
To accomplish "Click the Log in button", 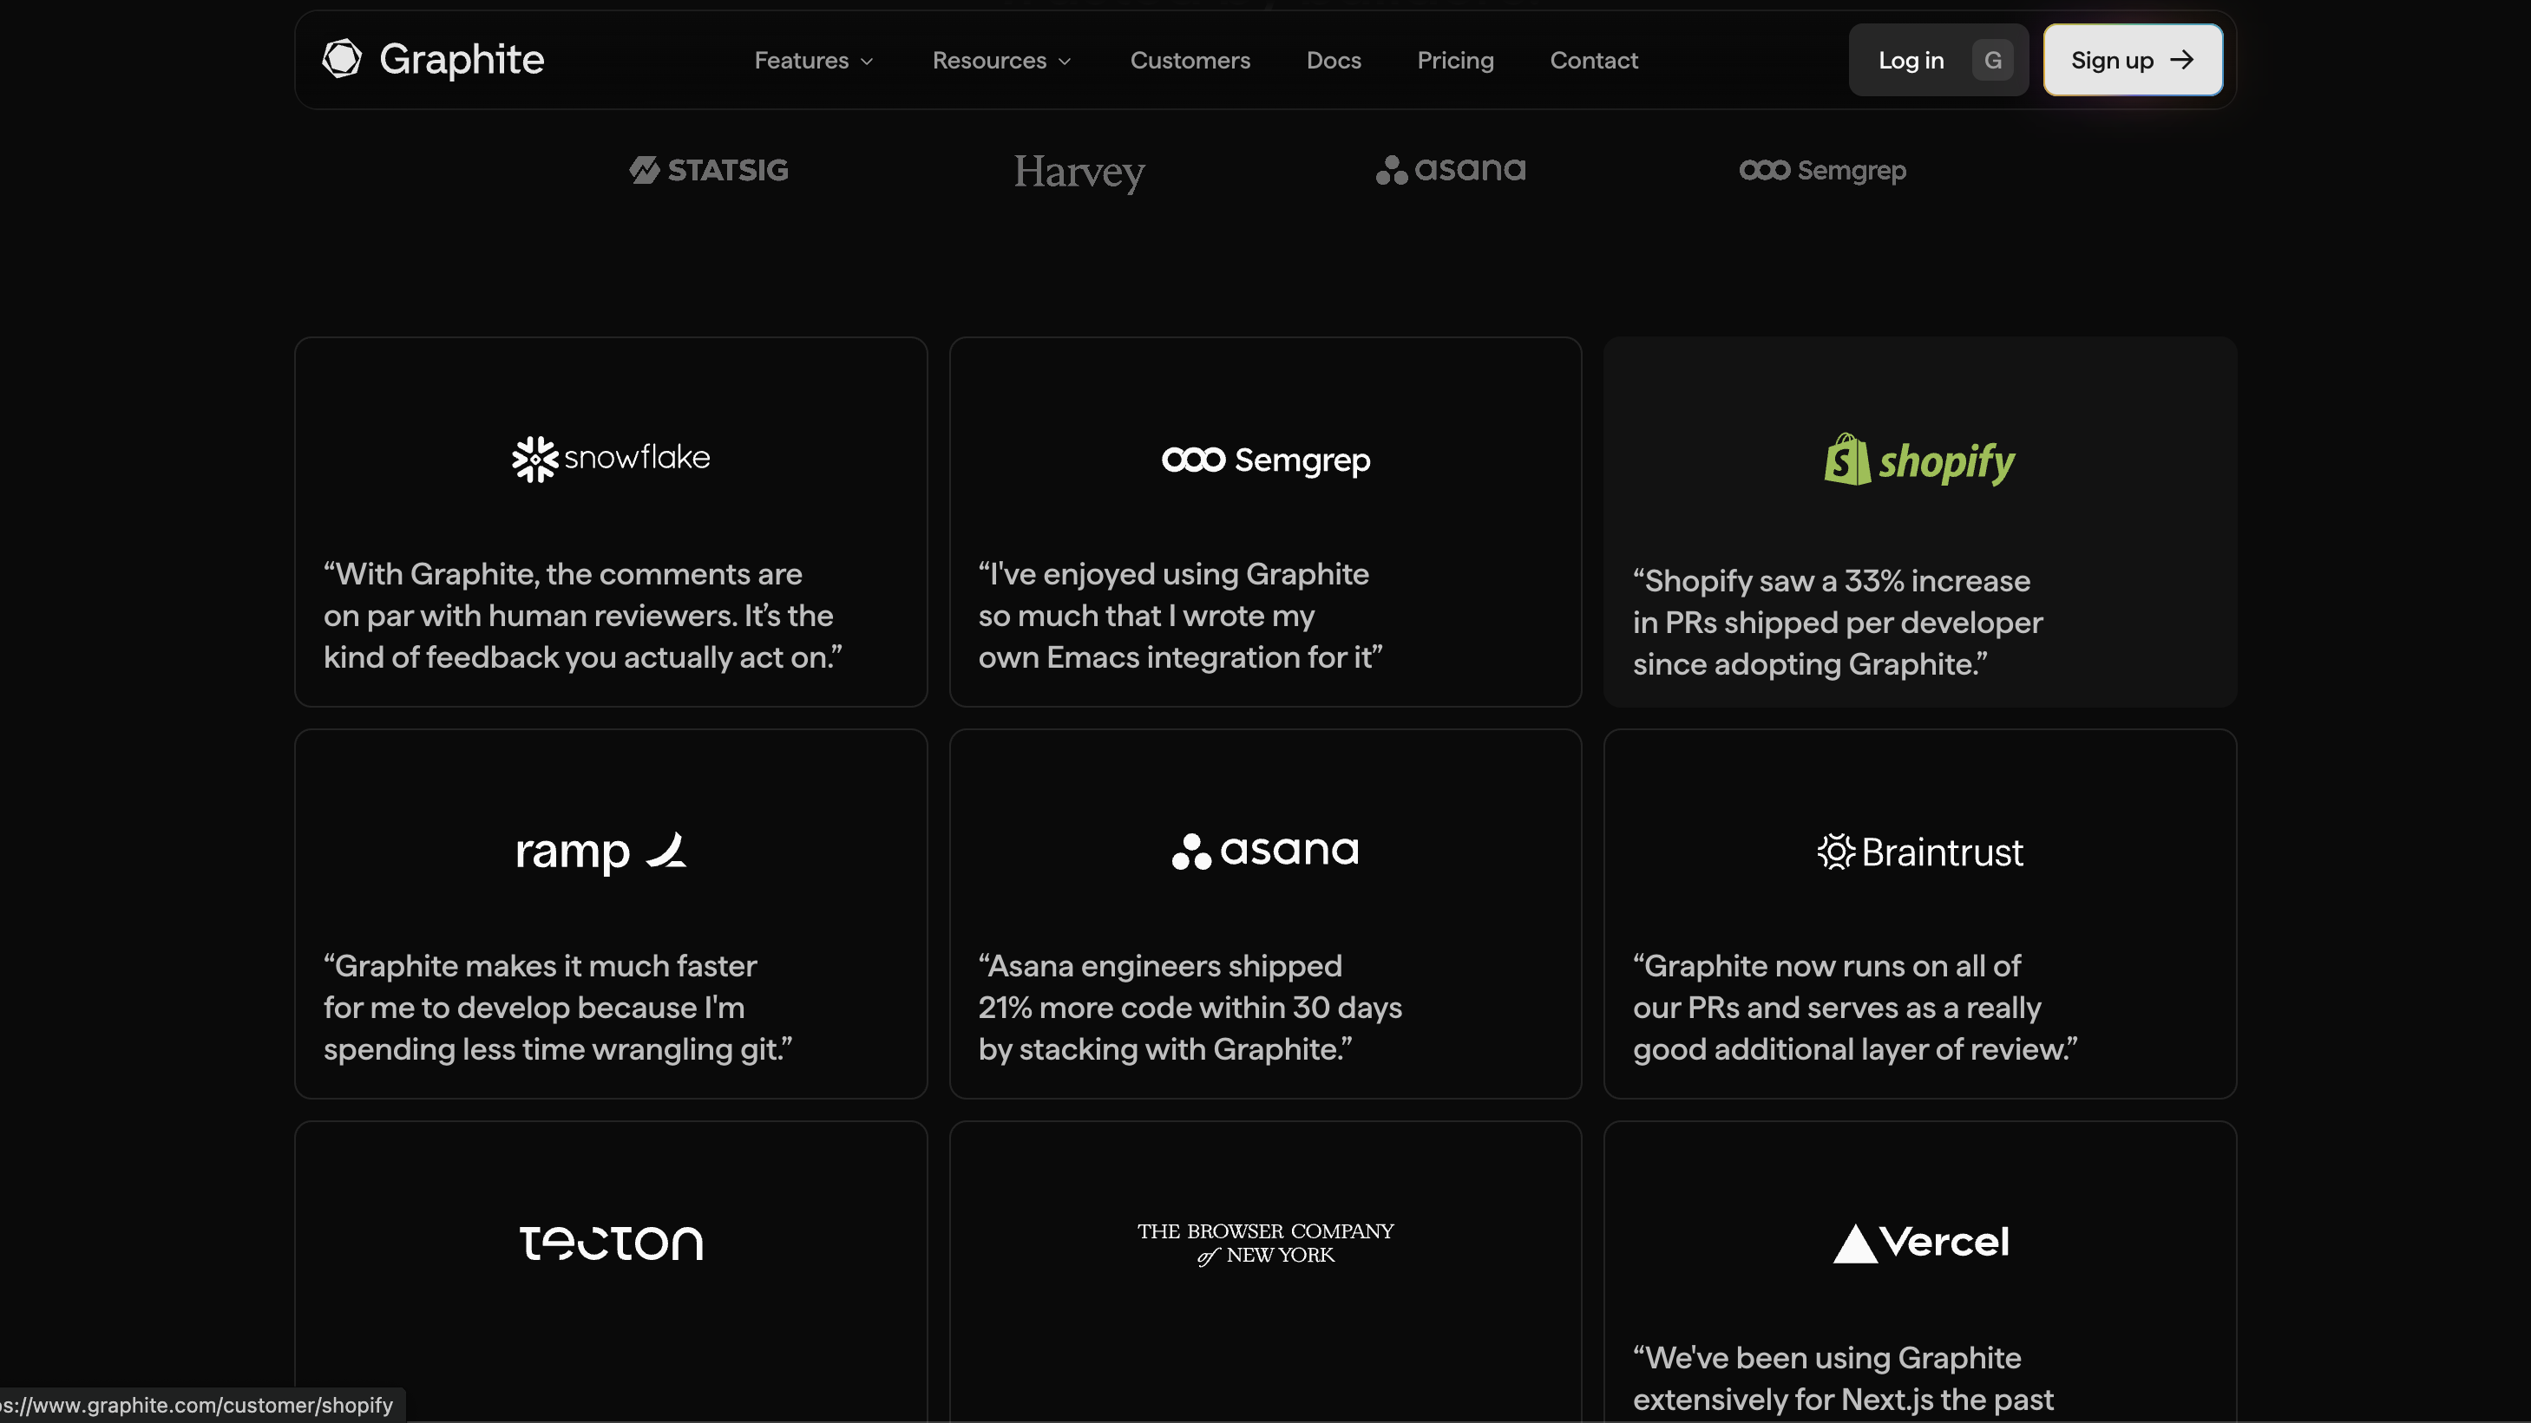I will 1938,60.
